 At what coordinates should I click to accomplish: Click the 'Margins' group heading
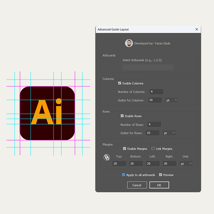[x=108, y=144]
